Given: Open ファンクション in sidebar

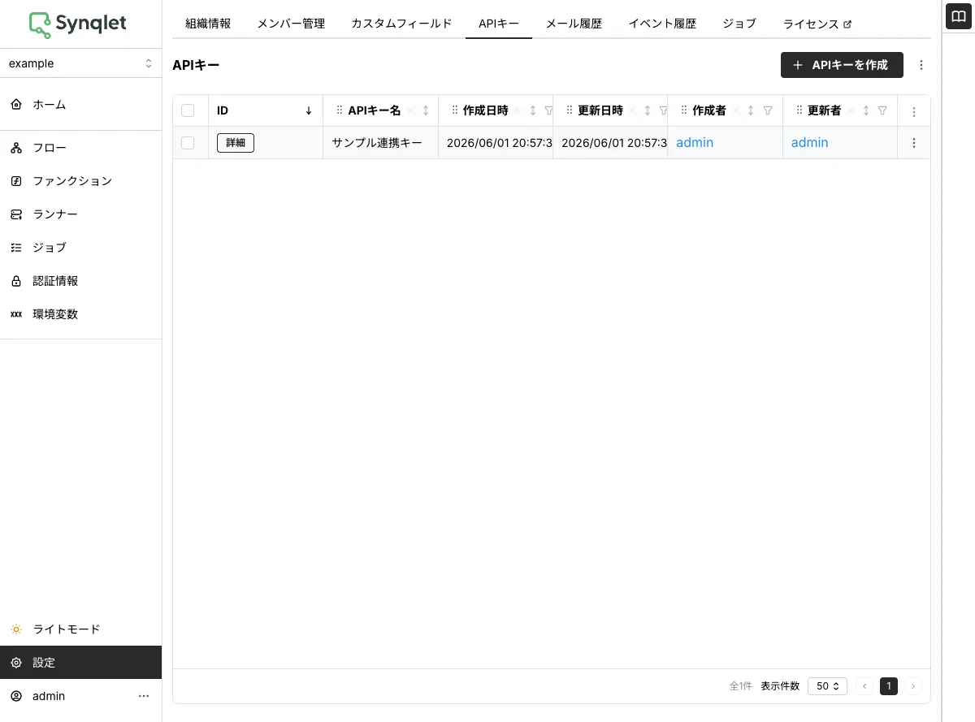Looking at the screenshot, I should click(x=80, y=181).
